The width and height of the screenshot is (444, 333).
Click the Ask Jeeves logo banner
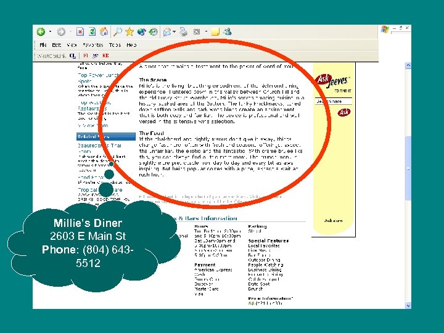click(333, 81)
